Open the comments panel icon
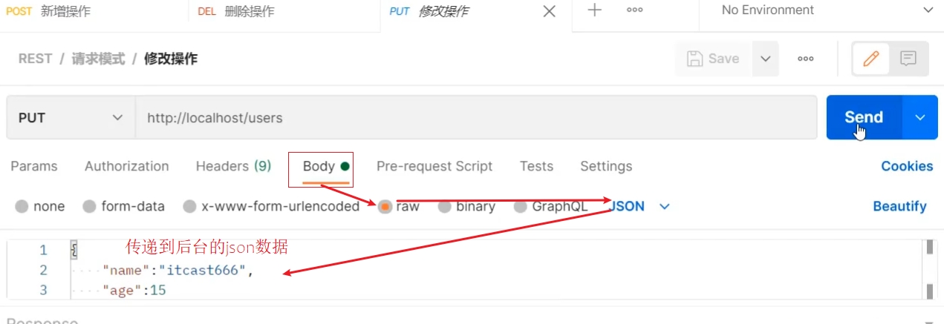 tap(908, 59)
